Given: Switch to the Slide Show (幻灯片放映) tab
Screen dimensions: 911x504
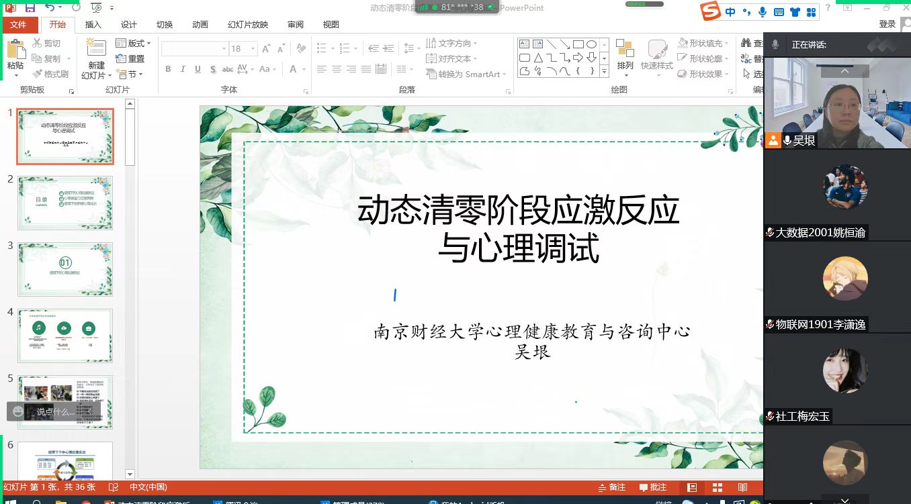Looking at the screenshot, I should [x=247, y=25].
